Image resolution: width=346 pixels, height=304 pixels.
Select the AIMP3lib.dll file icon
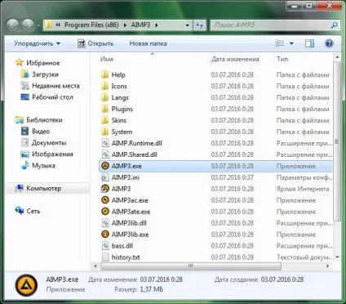coord(105,223)
